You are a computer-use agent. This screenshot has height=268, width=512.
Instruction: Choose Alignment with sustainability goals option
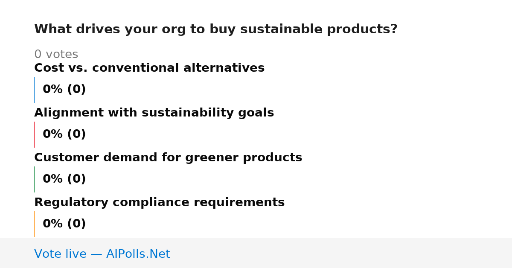[154, 113]
